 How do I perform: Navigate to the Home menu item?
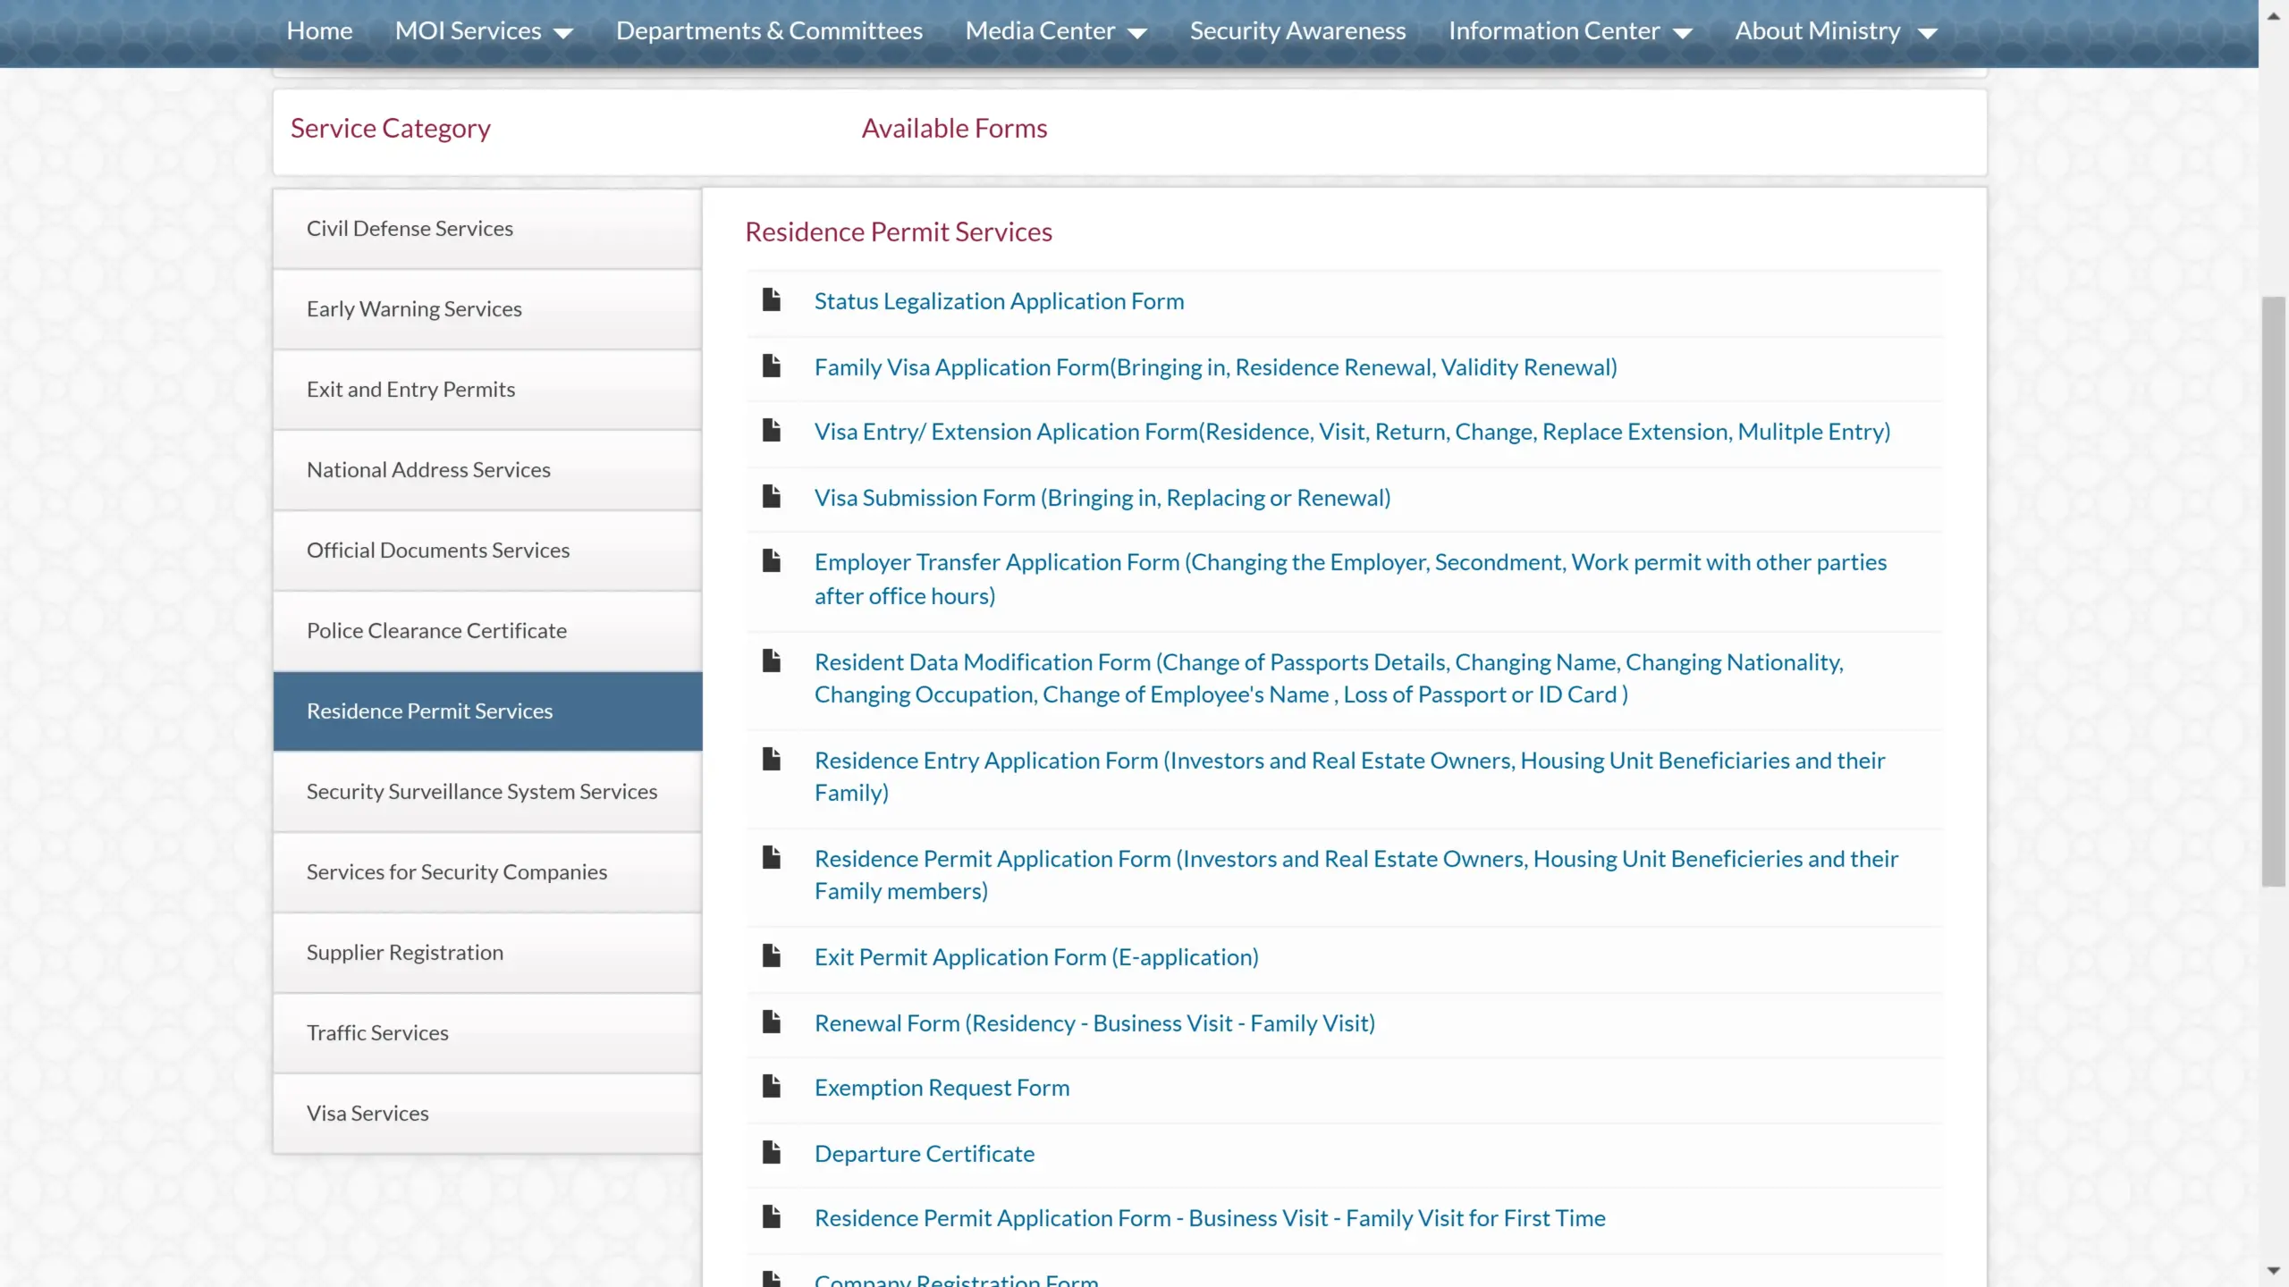click(319, 29)
